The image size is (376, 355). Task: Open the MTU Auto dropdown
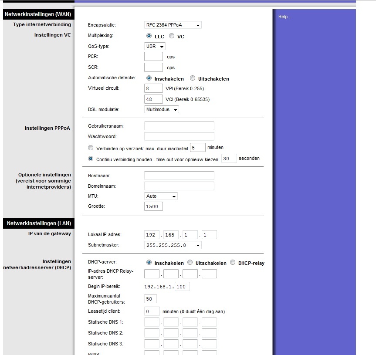coord(161,196)
